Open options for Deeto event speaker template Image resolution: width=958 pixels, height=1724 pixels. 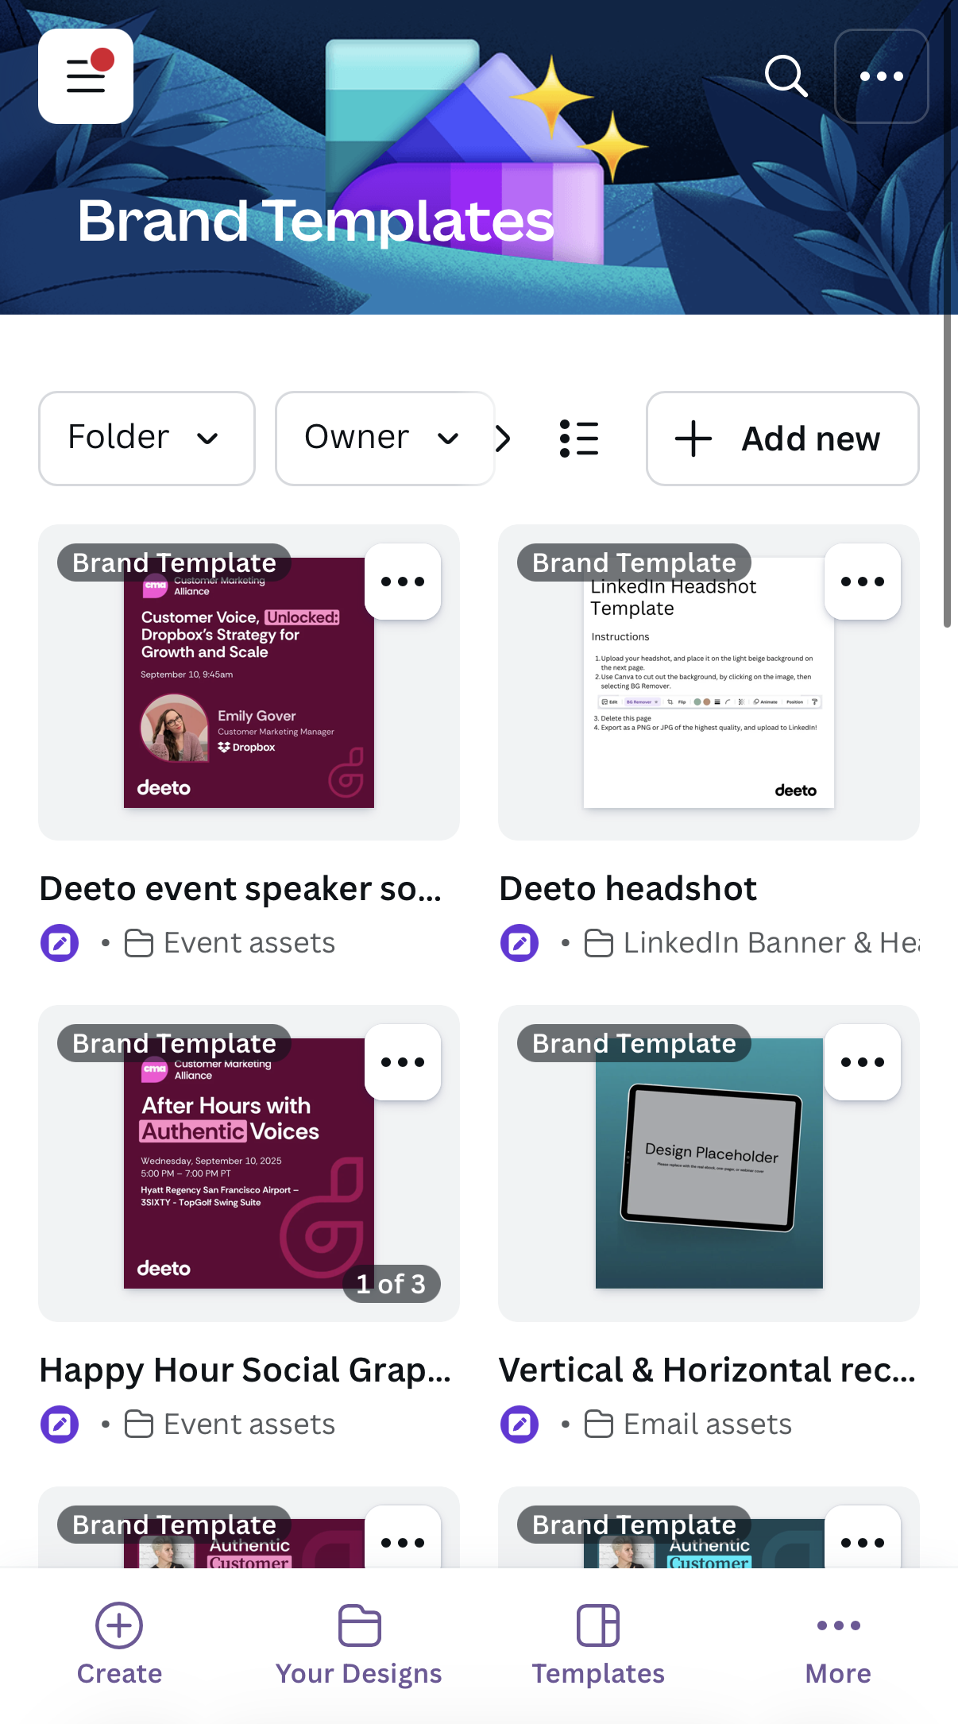pos(403,582)
